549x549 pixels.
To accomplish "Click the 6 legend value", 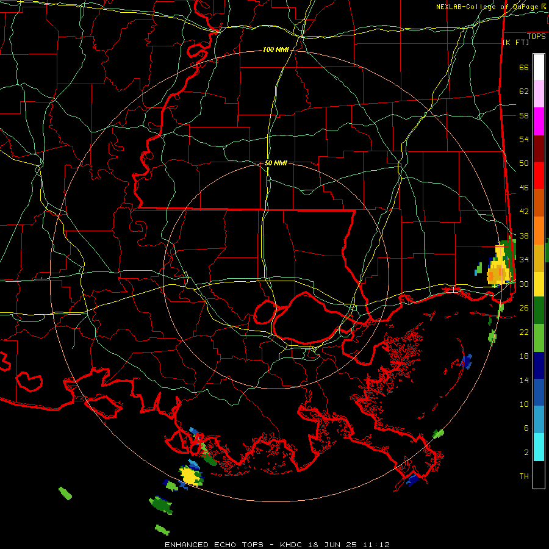I will coord(526,428).
